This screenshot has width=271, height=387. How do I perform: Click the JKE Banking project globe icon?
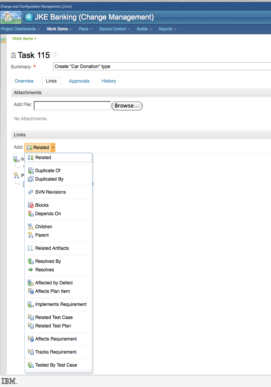tap(29, 17)
